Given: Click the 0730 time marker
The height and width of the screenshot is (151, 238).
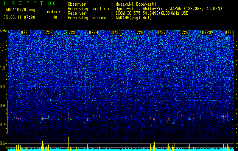Looking at the screenshot, I should coord(229,32).
